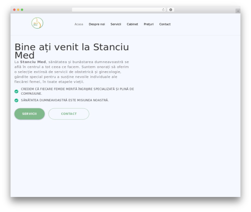Click the round browser icon beside the address bar
This screenshot has width=251, height=212.
pos(171,10)
